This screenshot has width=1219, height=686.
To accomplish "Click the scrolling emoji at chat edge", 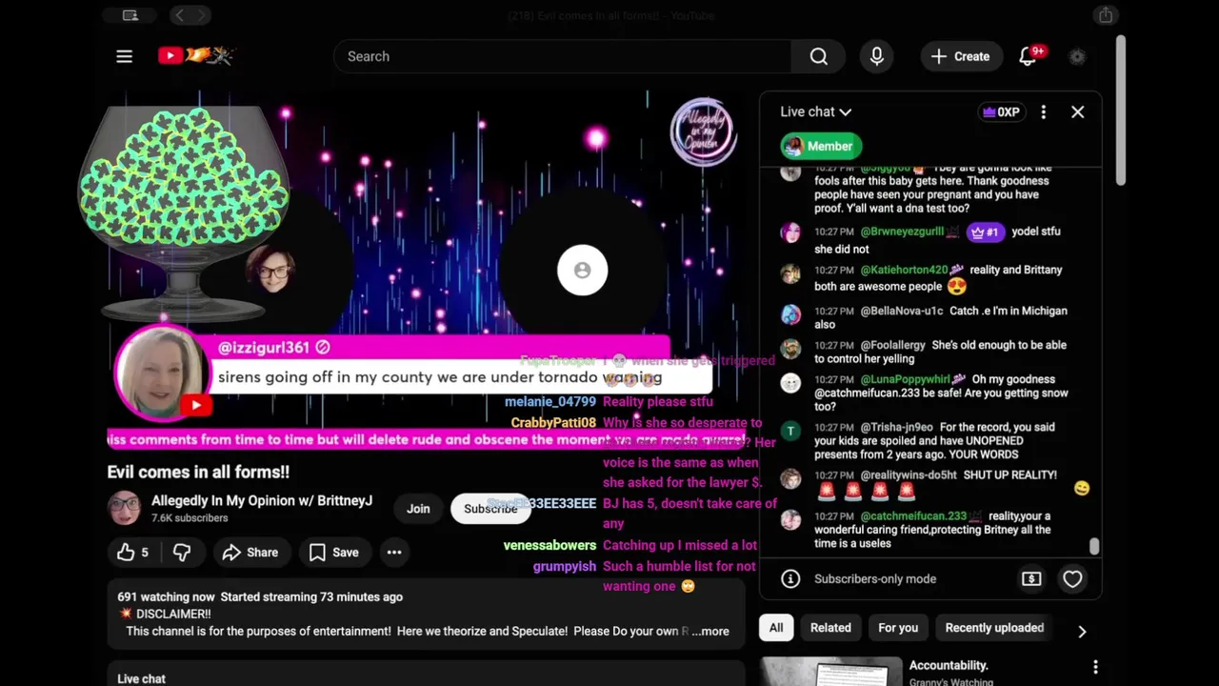I will click(x=1081, y=488).
